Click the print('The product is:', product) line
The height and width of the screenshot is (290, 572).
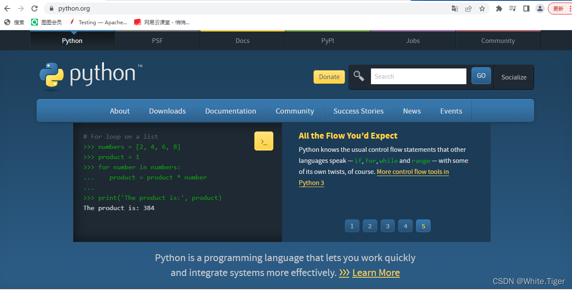pyautogui.click(x=160, y=198)
